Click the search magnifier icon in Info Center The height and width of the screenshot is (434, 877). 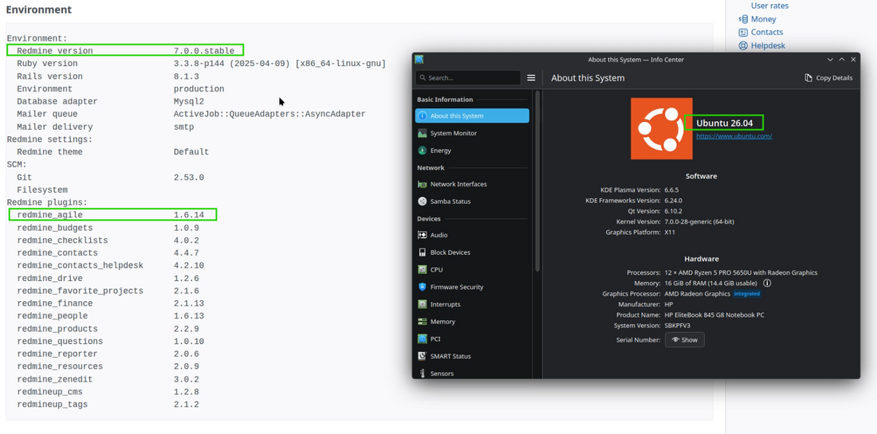click(x=423, y=77)
